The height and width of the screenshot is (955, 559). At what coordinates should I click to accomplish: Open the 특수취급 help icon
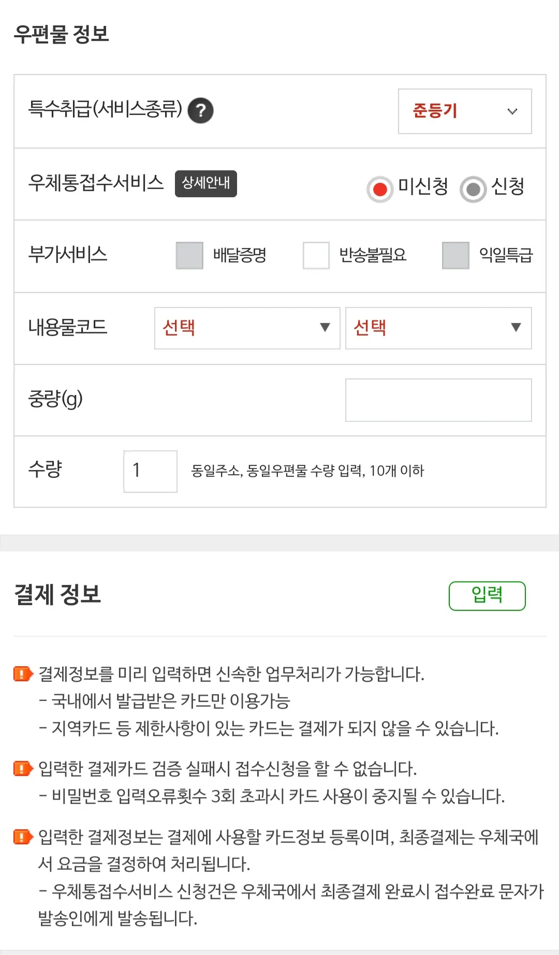pyautogui.click(x=202, y=110)
